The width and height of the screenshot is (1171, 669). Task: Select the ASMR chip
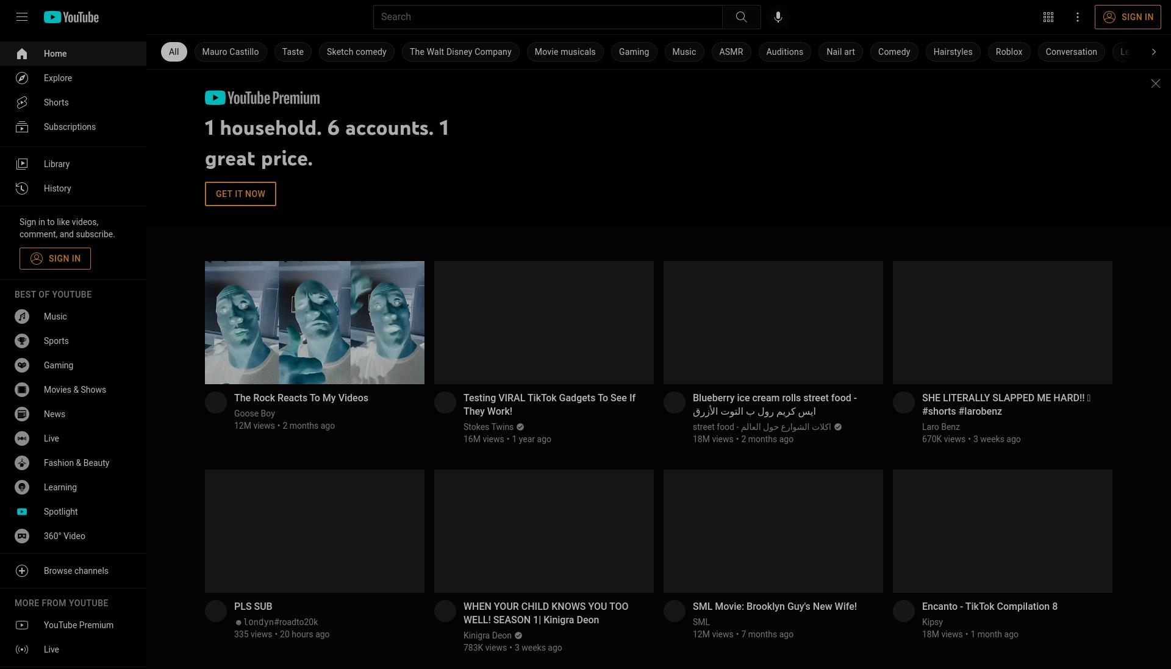731,52
